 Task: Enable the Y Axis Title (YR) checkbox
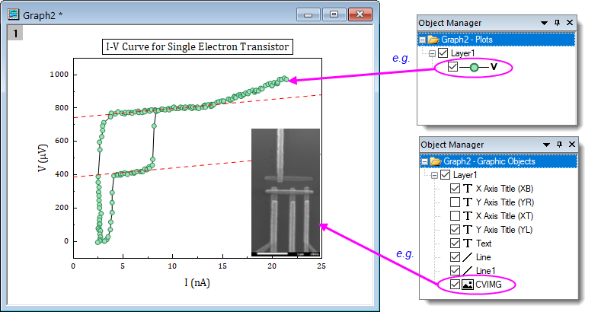pos(456,202)
